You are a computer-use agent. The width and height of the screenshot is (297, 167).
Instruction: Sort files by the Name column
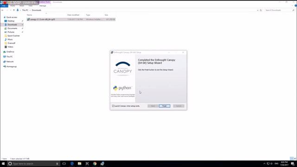pos(29,15)
